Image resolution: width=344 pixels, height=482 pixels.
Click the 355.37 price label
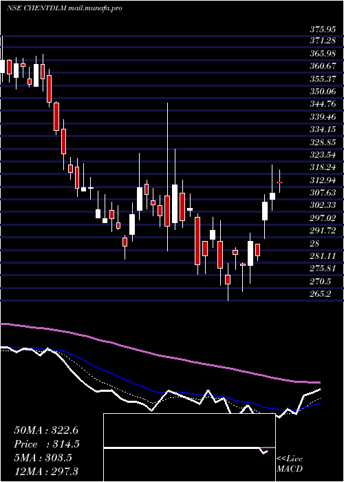pyautogui.click(x=323, y=78)
